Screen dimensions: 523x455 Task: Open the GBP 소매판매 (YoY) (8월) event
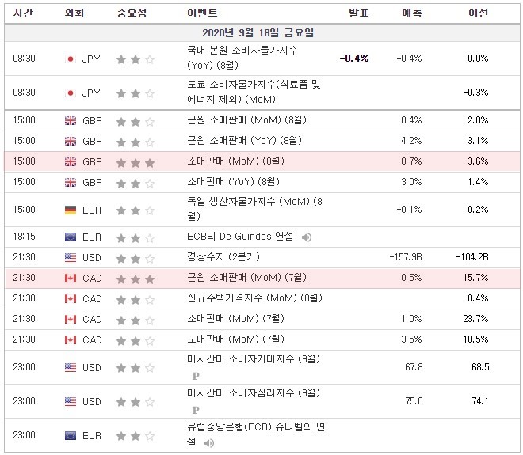click(233, 182)
